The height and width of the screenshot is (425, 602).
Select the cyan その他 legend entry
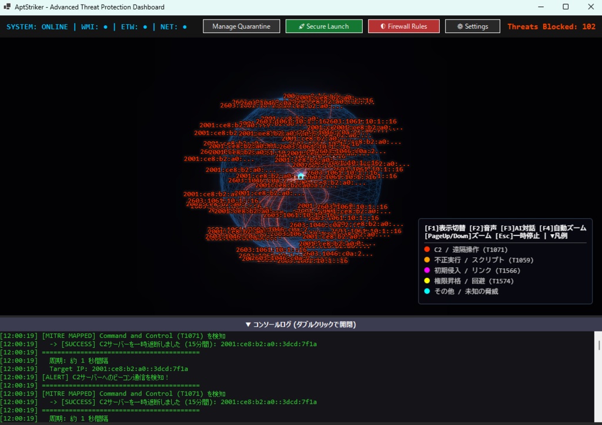coord(461,291)
